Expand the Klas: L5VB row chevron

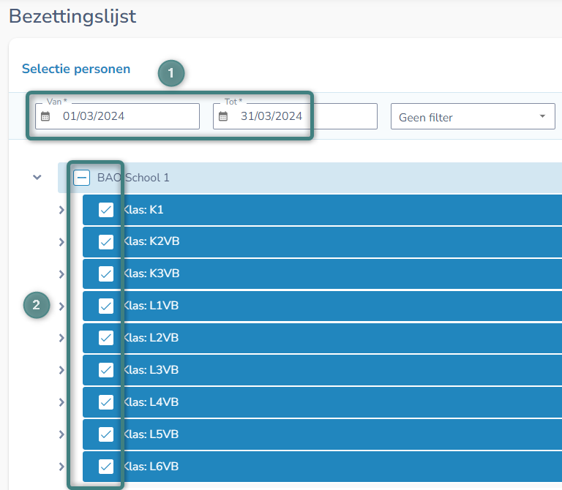(61, 434)
